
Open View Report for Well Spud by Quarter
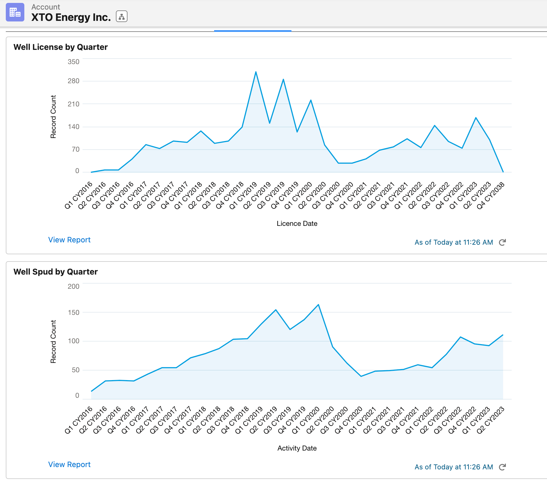point(69,464)
